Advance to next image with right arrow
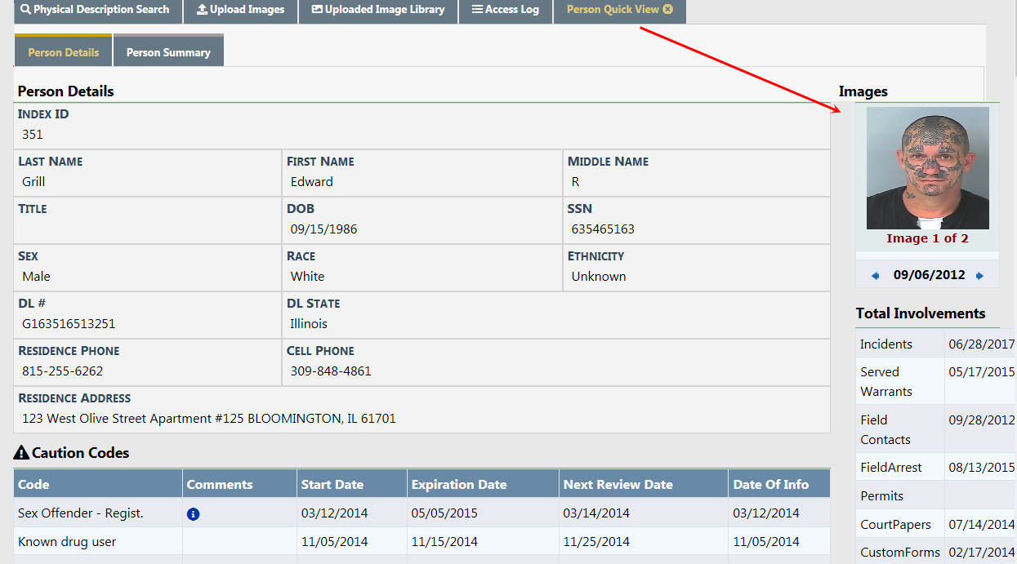1017x564 pixels. pos(980,276)
